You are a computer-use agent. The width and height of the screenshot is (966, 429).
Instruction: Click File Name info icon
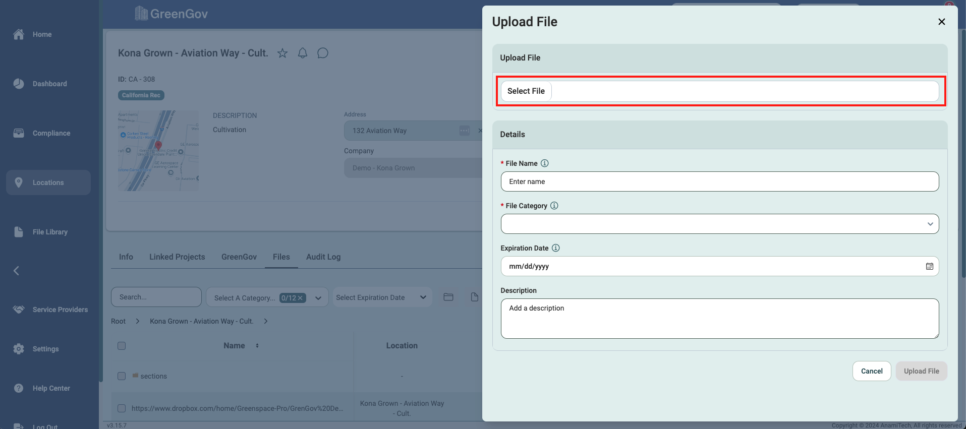click(x=545, y=163)
